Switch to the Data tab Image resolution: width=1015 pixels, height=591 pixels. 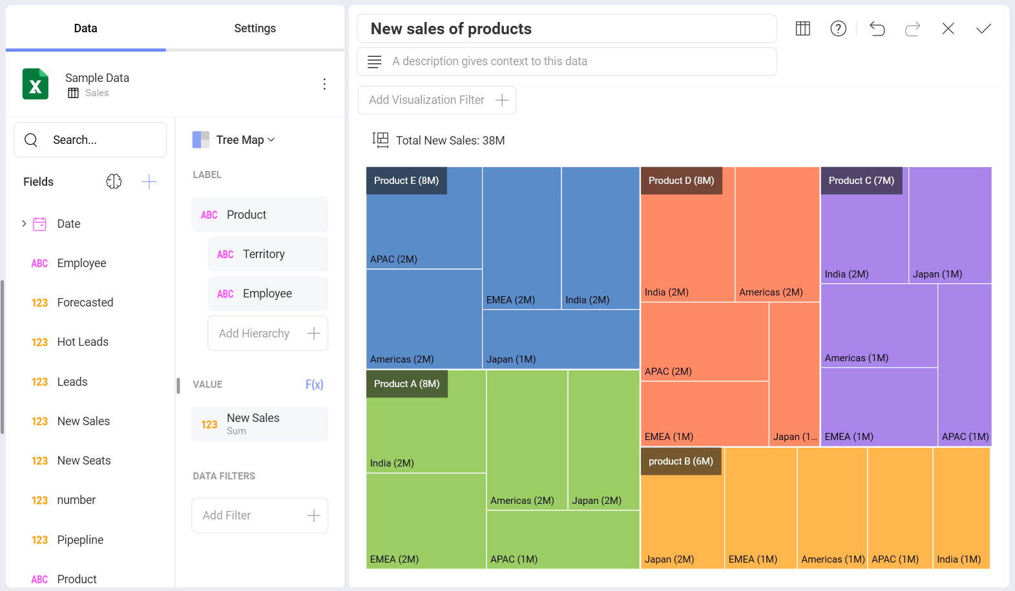85,28
